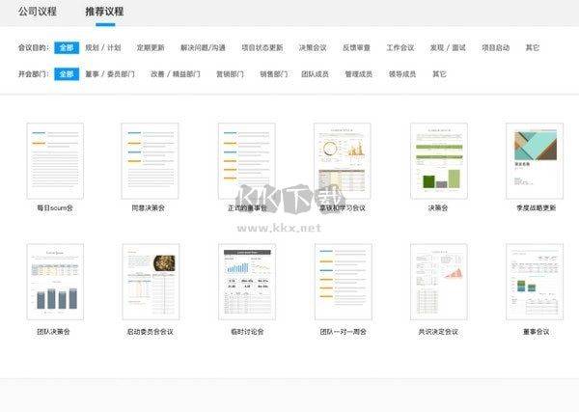Screen dimensions: 579x412
Task: Choose the 营销部门 department filter
Action: (x=230, y=73)
